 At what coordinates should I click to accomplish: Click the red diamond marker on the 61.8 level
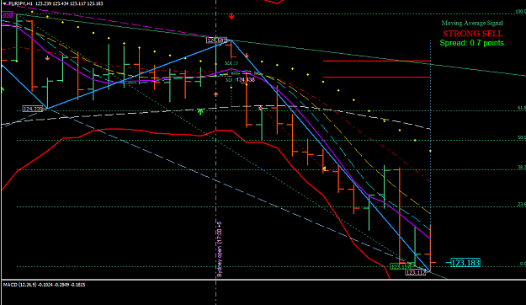[x=261, y=109]
